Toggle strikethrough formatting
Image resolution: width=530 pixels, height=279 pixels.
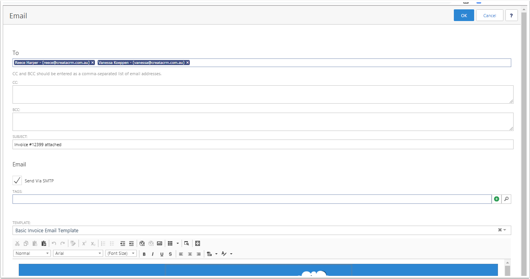[170, 254]
